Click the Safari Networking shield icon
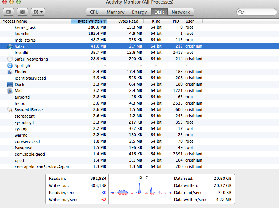This screenshot has width=279, height=208. [10, 59]
